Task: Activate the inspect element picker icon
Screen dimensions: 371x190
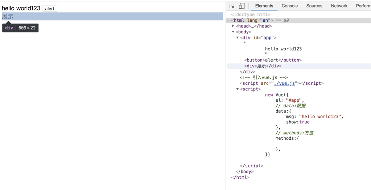Action: [232, 6]
